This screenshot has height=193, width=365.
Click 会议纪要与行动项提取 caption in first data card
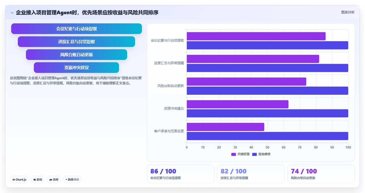166,178
